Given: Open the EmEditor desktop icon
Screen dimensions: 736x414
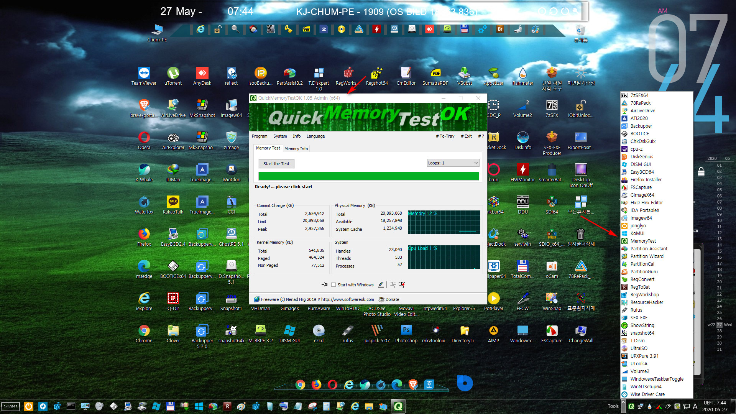Looking at the screenshot, I should pyautogui.click(x=406, y=76).
